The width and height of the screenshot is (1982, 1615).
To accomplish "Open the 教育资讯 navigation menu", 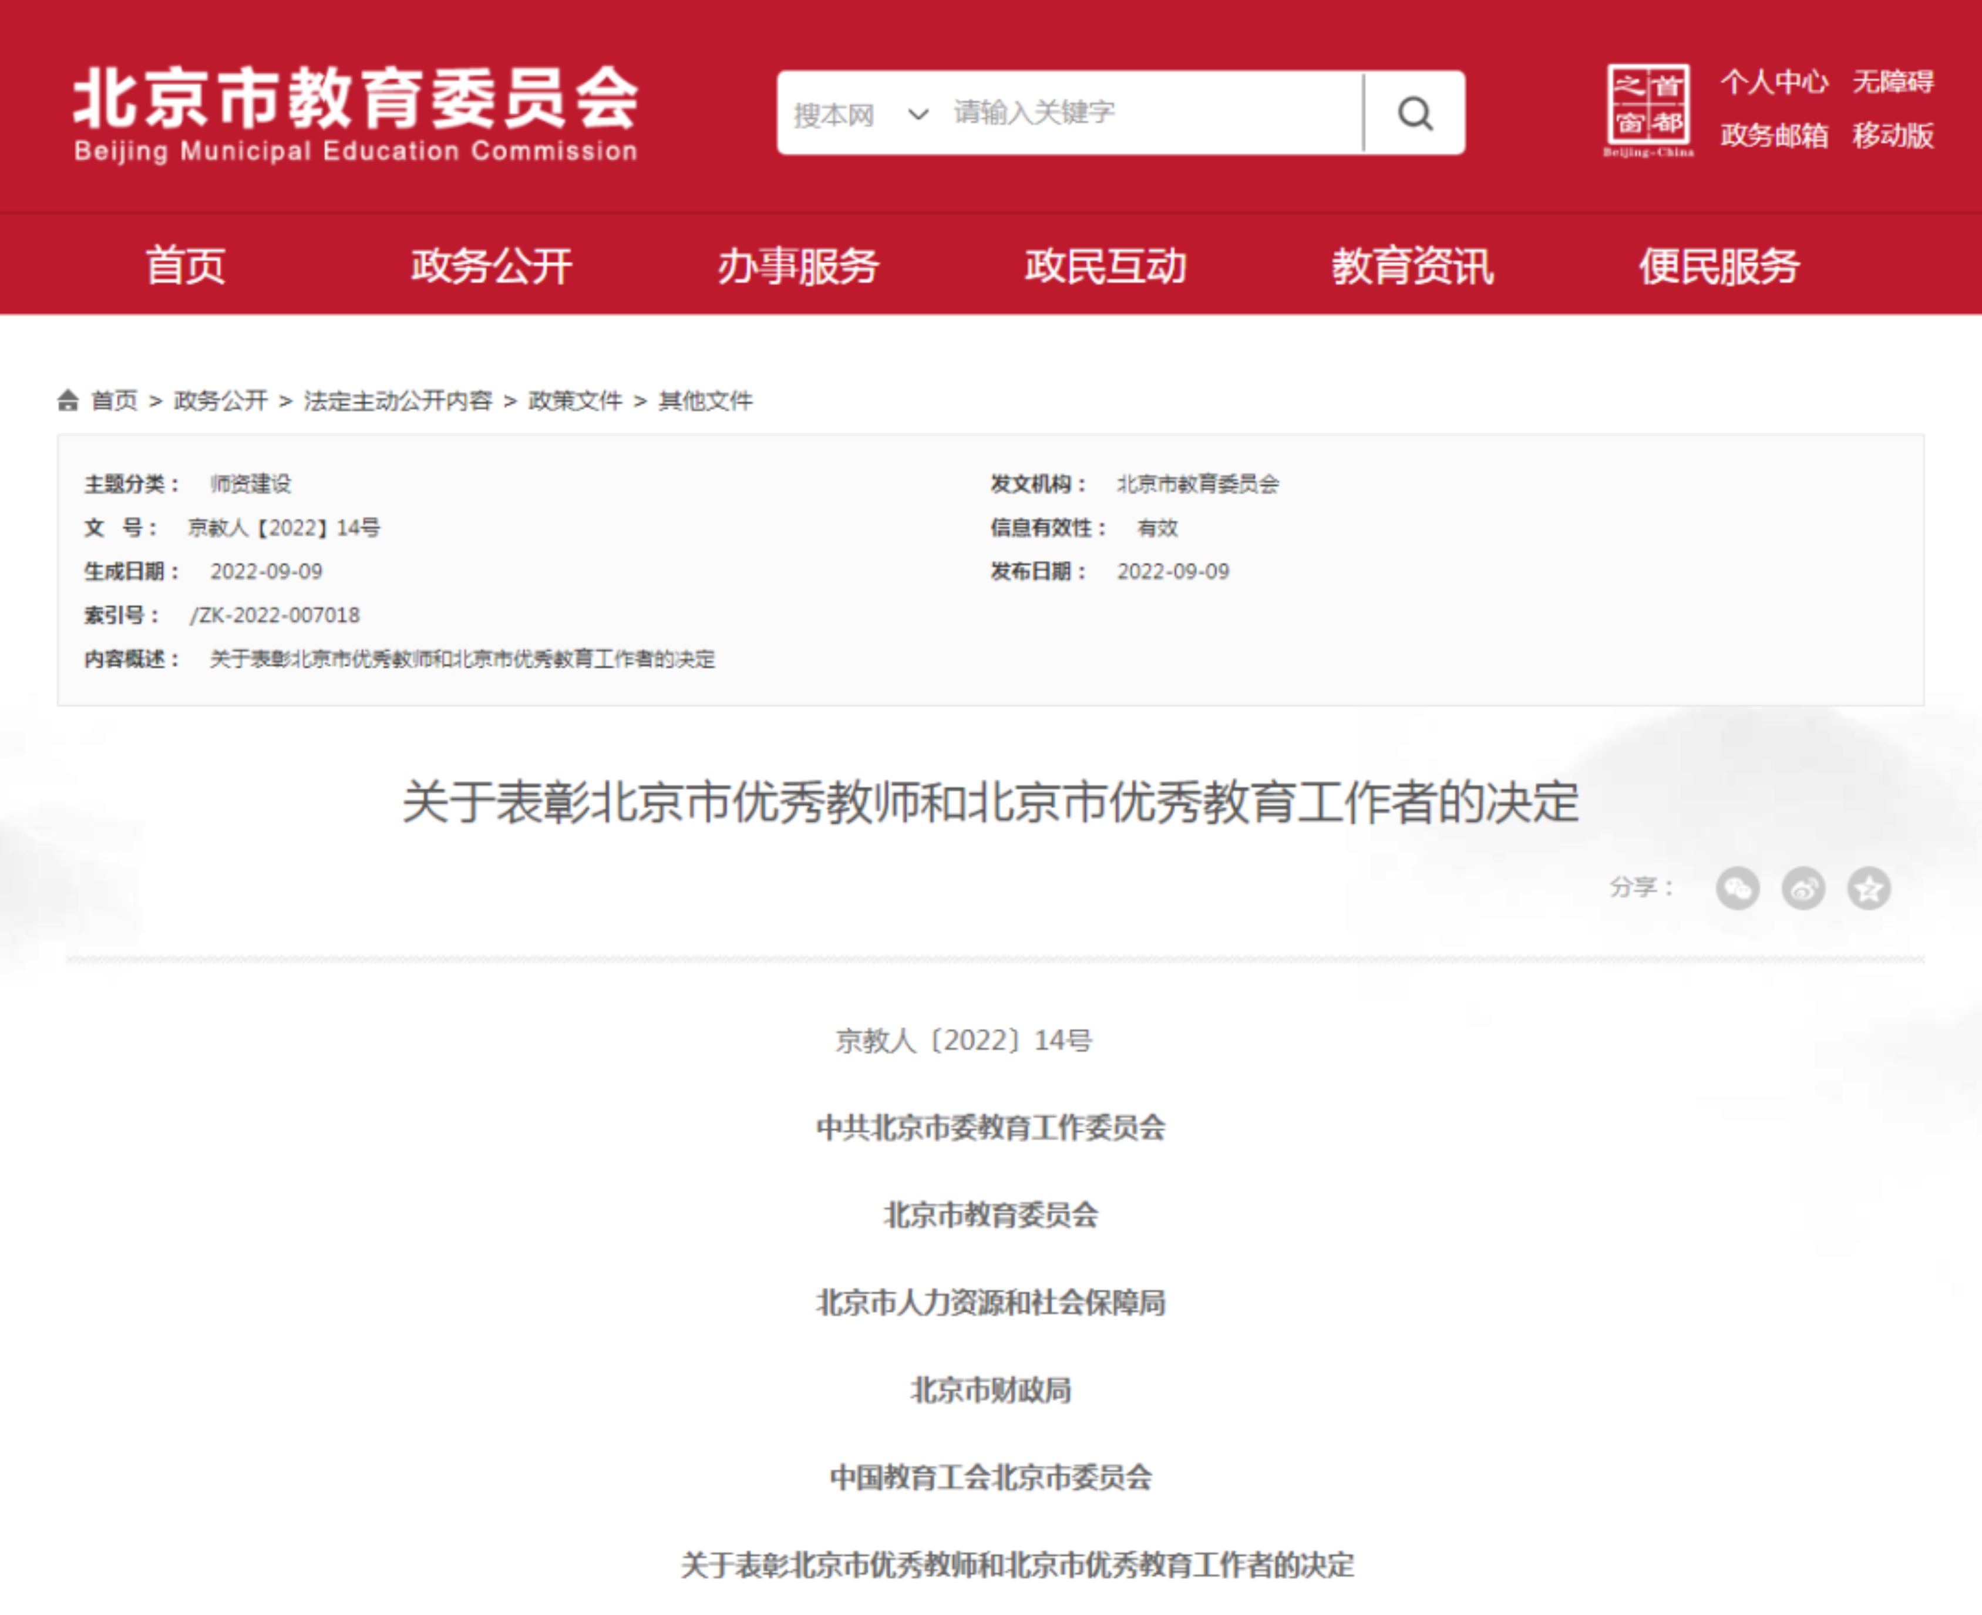I will coord(1413,266).
